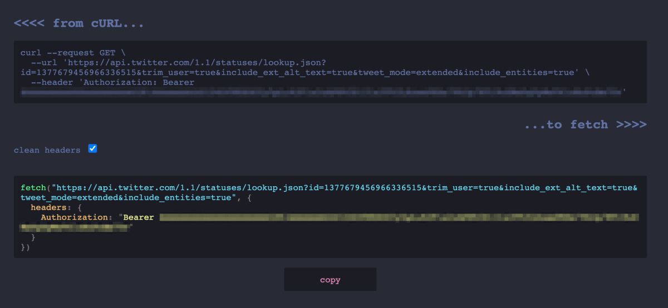The height and width of the screenshot is (308, 668).
Task: Click the 'Authorization' key in fetch output
Action: tap(73, 217)
